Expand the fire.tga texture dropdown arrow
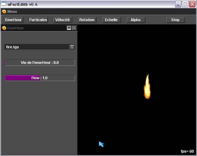The width and height of the screenshot is (197, 156). [72, 47]
